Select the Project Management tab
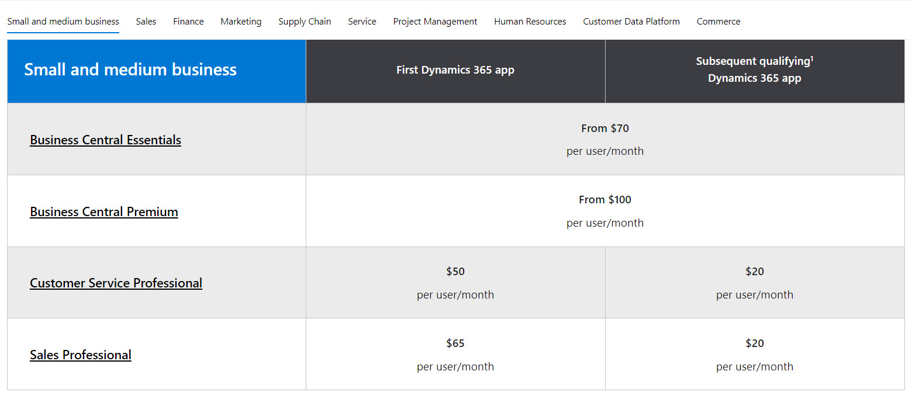 (435, 22)
